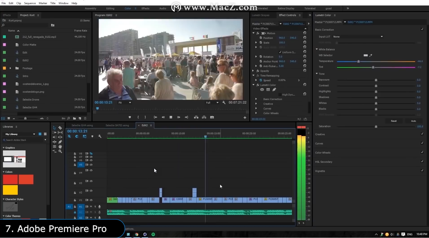This screenshot has width=429, height=238.
Task: Create ellipse mask in Lumetri Color
Action: [262, 90]
